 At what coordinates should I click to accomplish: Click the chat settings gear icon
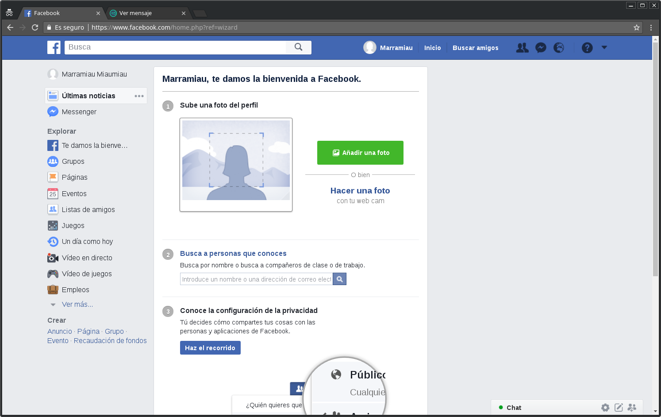(605, 407)
